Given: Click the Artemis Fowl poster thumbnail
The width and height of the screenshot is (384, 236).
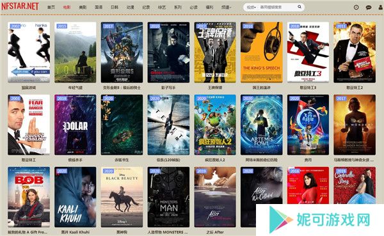Looking at the screenshot, I should 262,125.
